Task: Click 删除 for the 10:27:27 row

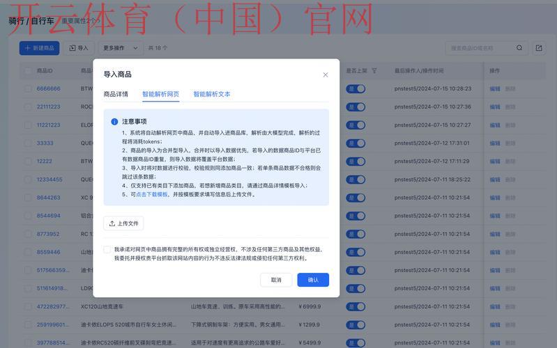Action: 510,125
